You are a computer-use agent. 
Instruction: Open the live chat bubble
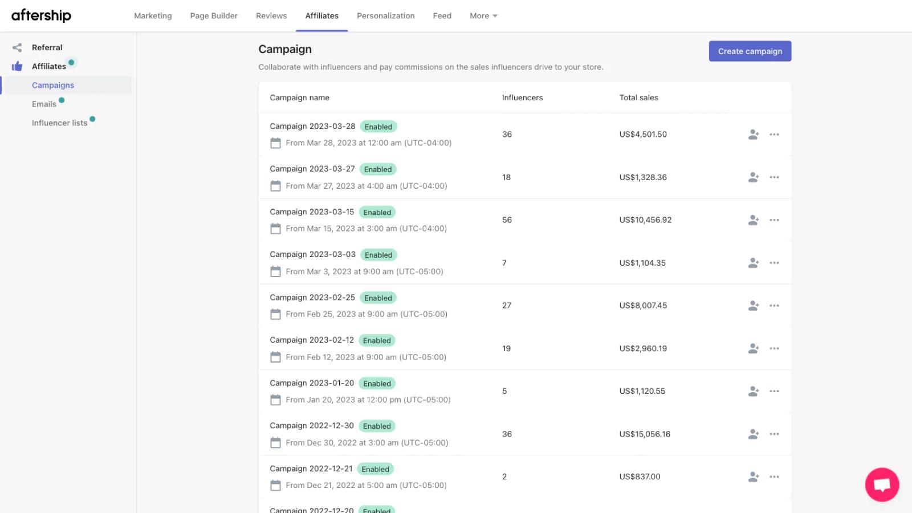click(882, 484)
